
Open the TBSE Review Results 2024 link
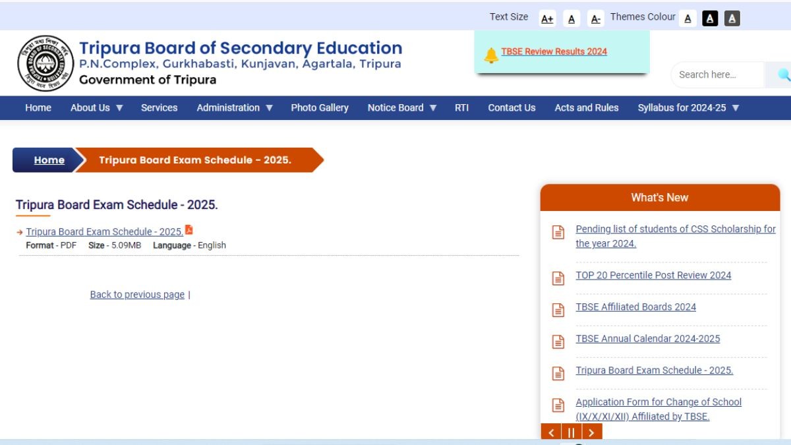click(x=554, y=51)
